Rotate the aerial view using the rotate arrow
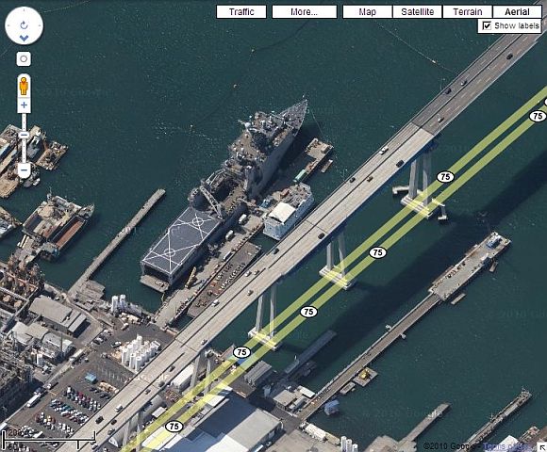 pyautogui.click(x=24, y=25)
